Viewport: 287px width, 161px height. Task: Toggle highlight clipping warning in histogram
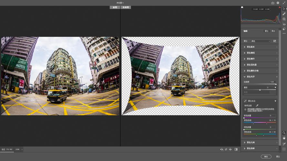pos(280,7)
